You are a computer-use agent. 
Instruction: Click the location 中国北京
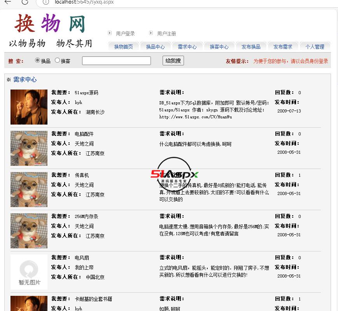click(95, 277)
